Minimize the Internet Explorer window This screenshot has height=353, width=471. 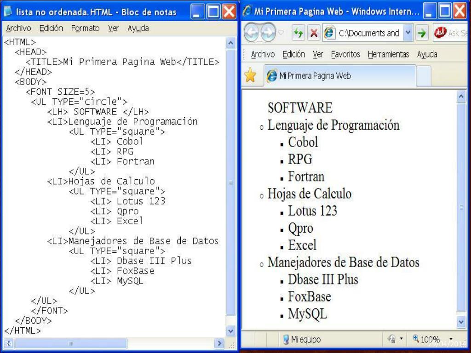point(430,11)
